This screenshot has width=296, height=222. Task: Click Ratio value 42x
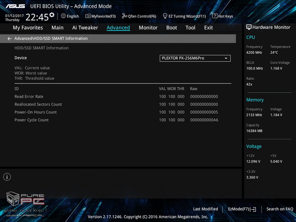[x=249, y=84]
